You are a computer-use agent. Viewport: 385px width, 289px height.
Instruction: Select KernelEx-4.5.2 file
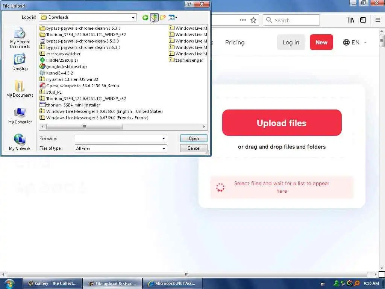tap(56, 73)
